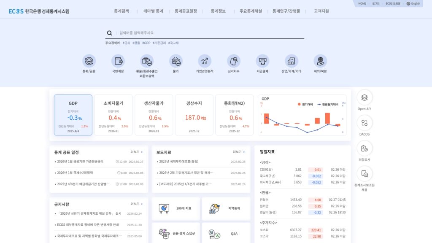Click the #기준금리 suggested search tag
Screen dimensions: 432x243
pos(159,43)
